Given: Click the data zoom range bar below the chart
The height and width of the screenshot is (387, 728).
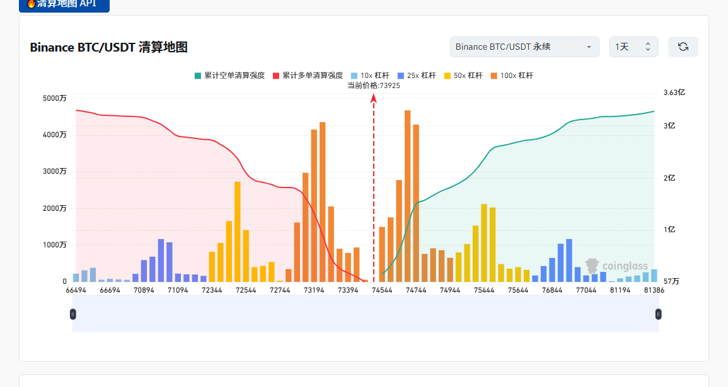Looking at the screenshot, I should click(x=366, y=314).
